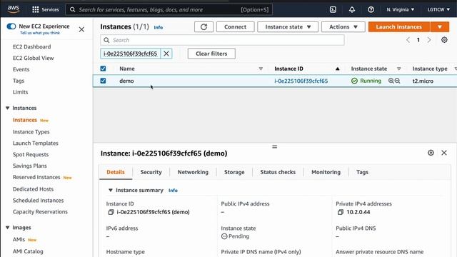Switch to the Details tab
This screenshot has width=457, height=257.
[x=116, y=172]
